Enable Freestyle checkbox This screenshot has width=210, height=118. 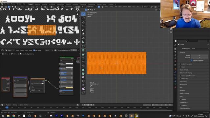tap(180, 105)
